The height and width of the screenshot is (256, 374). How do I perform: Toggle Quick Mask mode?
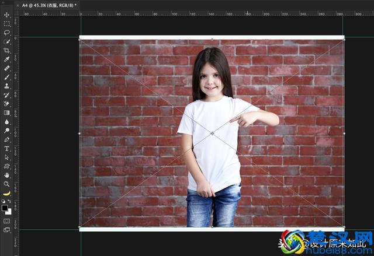point(6,221)
